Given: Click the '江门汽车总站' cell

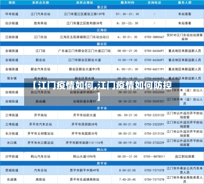Looking at the screenshot, I should pyautogui.click(x=40, y=14).
